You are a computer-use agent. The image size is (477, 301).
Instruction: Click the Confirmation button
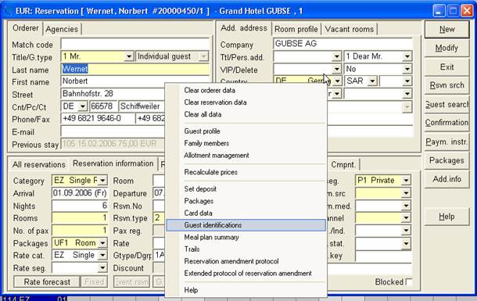tap(447, 123)
